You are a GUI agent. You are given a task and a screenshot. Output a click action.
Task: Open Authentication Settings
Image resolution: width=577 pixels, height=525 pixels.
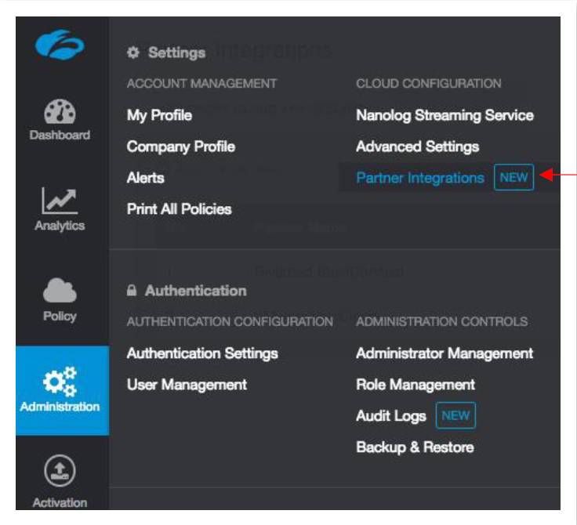click(202, 353)
